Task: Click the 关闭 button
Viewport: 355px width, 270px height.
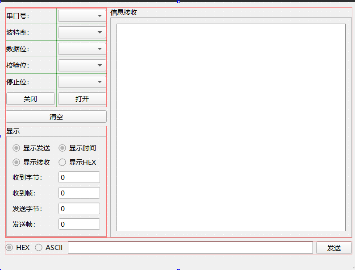Action: (30, 99)
